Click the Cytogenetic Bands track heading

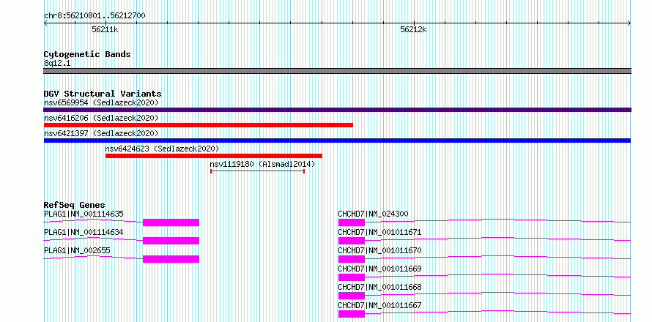click(x=87, y=54)
